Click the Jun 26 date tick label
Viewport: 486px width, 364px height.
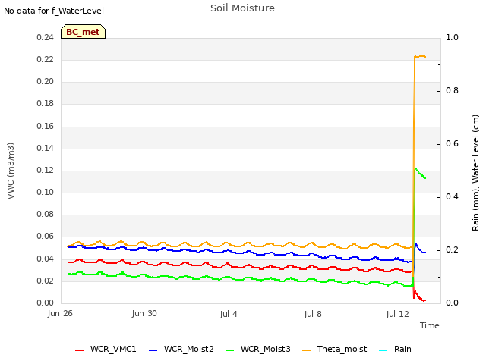(60, 314)
